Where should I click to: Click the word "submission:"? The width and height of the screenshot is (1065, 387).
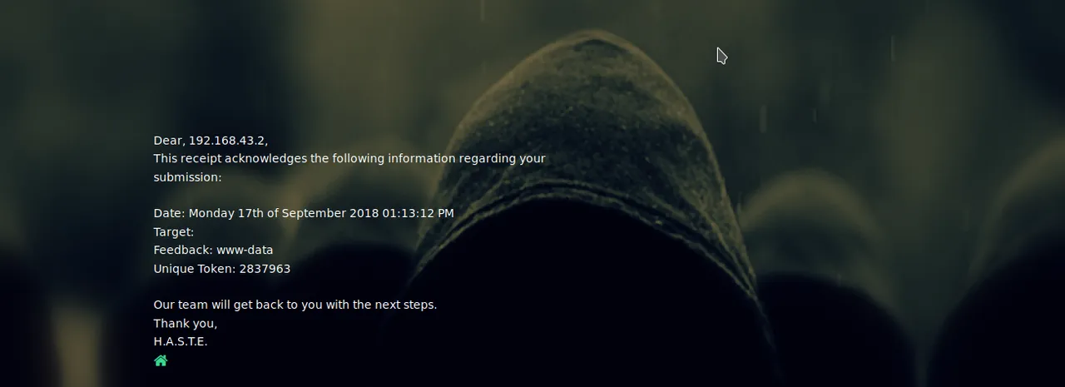(187, 177)
